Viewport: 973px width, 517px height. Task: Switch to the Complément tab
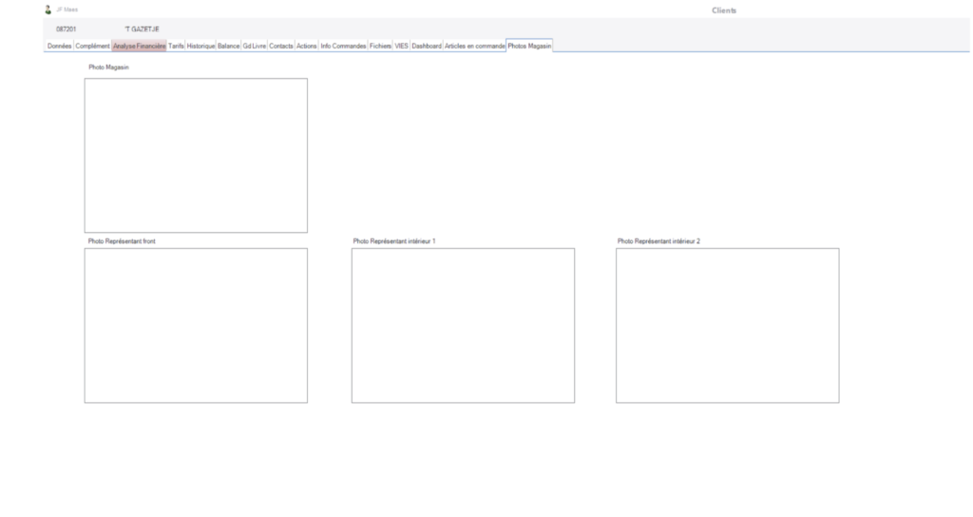[x=92, y=46]
